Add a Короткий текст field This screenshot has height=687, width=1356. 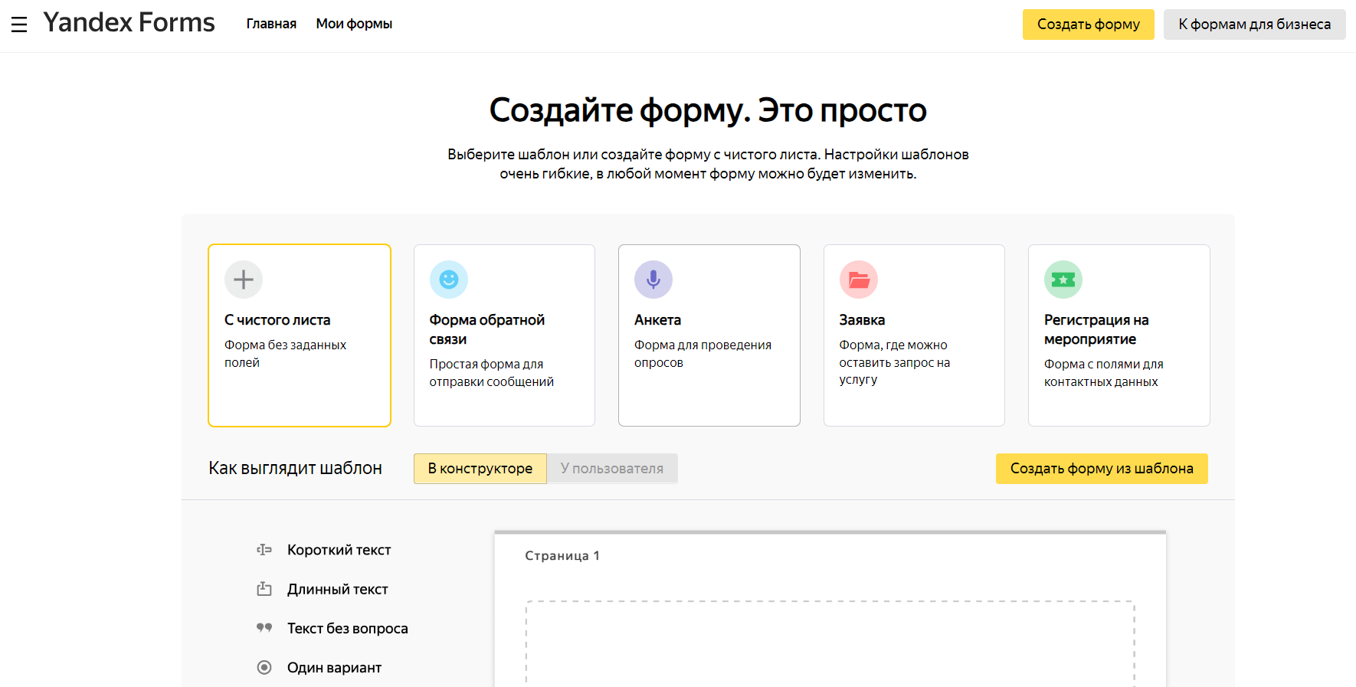coord(339,550)
